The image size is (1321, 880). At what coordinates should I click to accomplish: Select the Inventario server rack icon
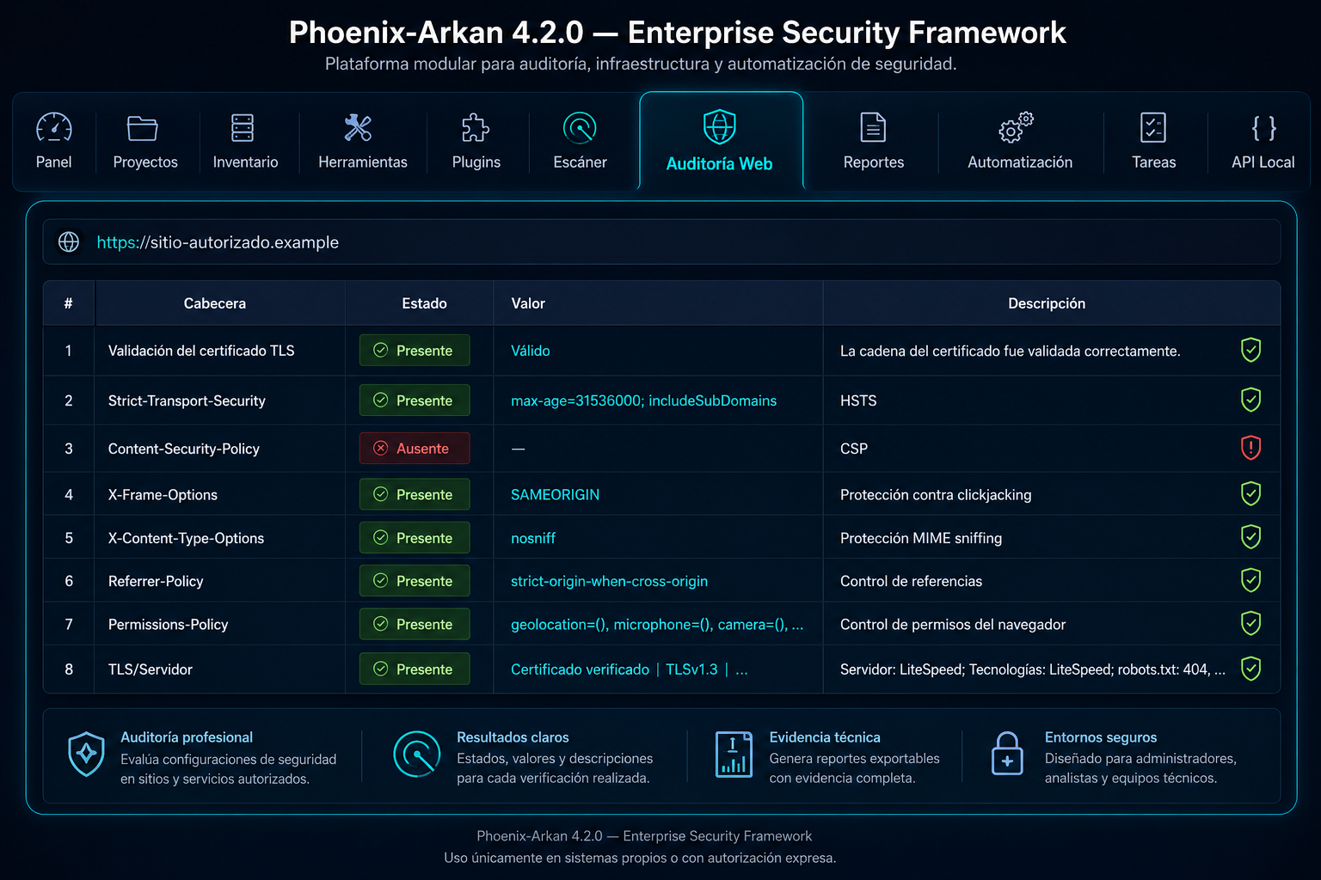point(243,127)
